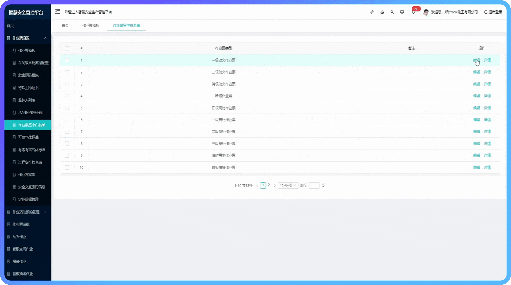This screenshot has width=511, height=285.
Task: Click 编辑 for 二级动火作业票 row
Action: pyautogui.click(x=476, y=72)
